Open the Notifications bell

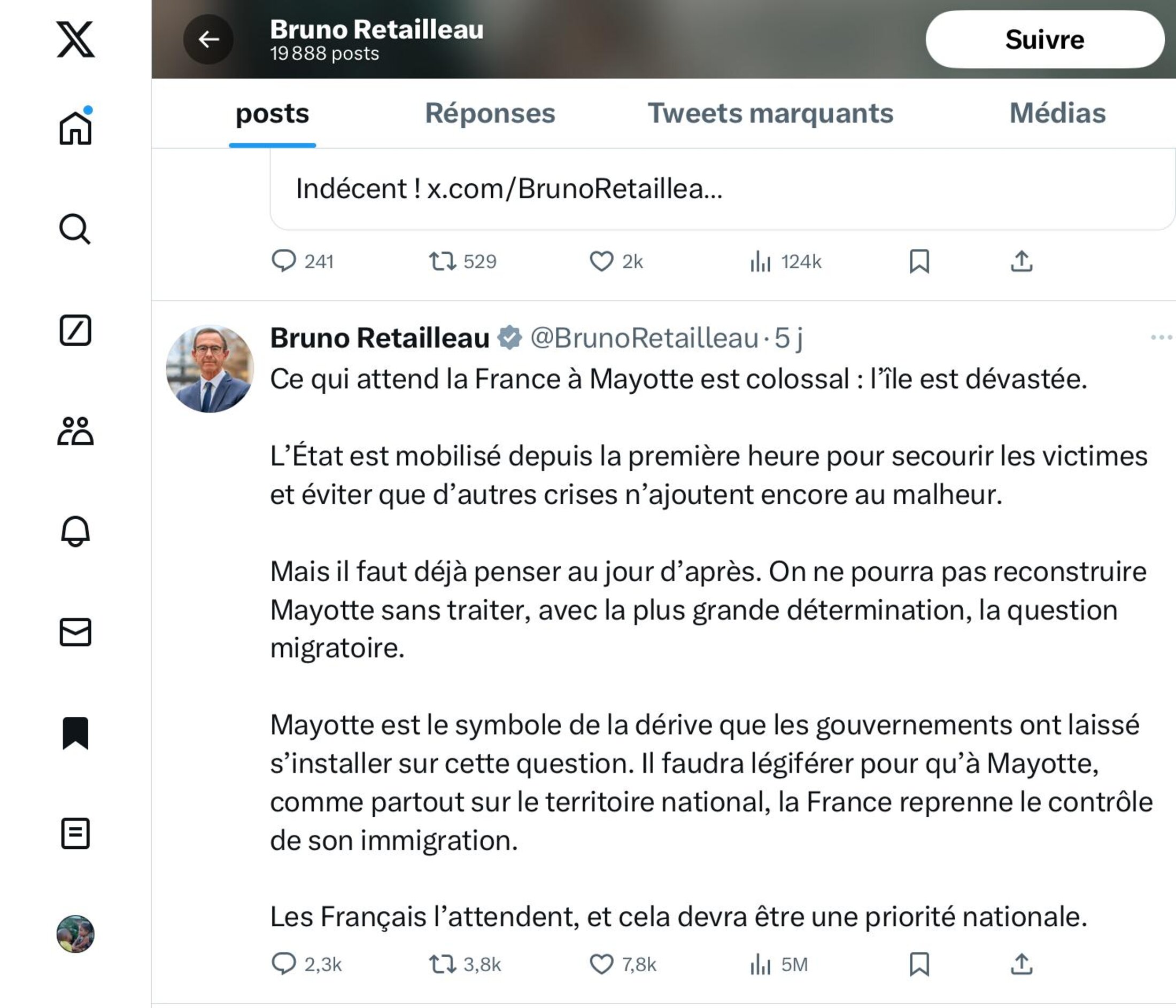75,532
